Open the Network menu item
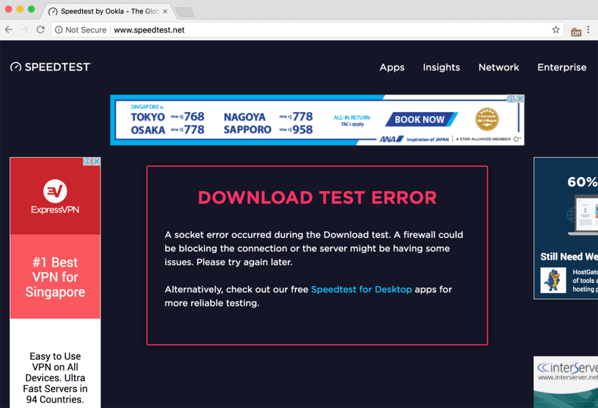This screenshot has width=598, height=408. [x=499, y=68]
